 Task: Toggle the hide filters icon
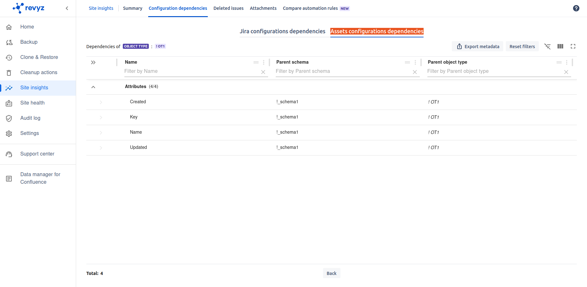pyautogui.click(x=547, y=47)
